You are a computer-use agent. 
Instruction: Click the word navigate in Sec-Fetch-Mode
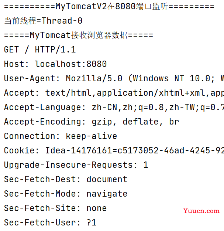[107, 194]
